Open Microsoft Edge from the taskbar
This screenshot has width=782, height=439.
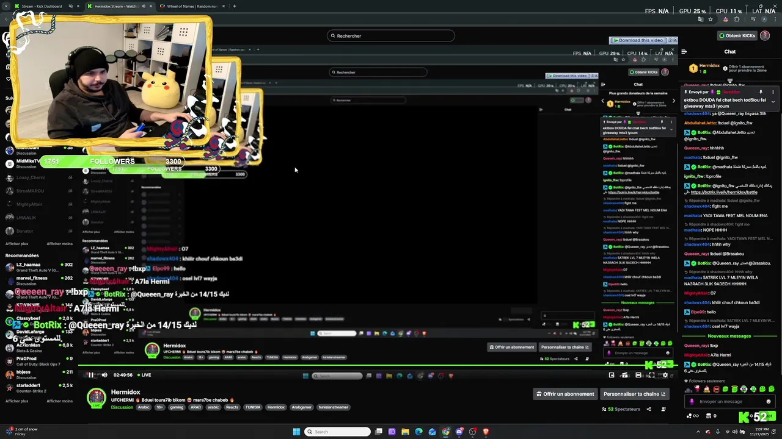coord(418,432)
